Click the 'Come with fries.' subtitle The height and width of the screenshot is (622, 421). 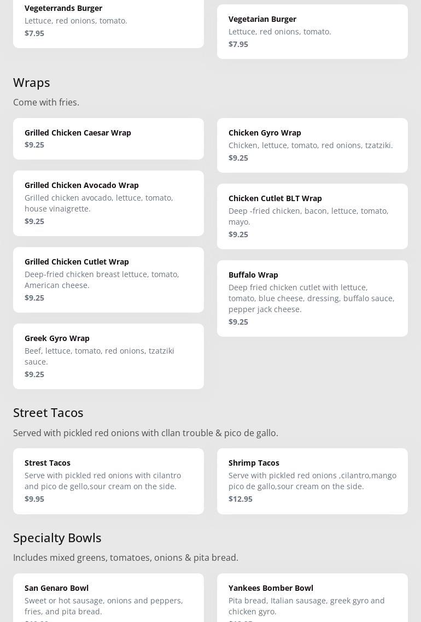point(46,103)
